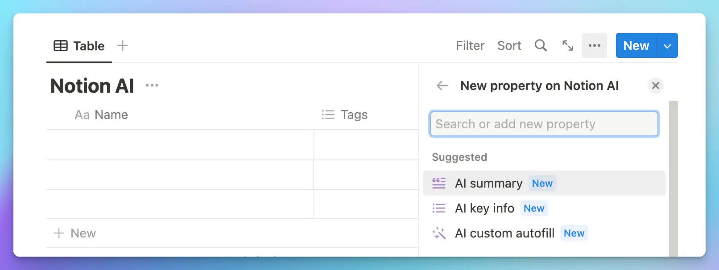Close the New property panel
The width and height of the screenshot is (719, 270).
tap(655, 86)
